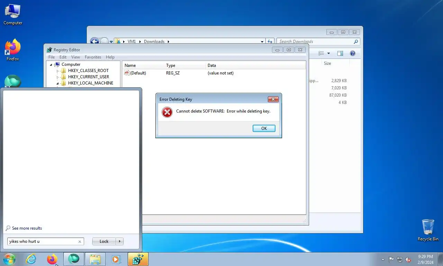Select file sized 4 KB
The height and width of the screenshot is (266, 443).
pos(342,103)
